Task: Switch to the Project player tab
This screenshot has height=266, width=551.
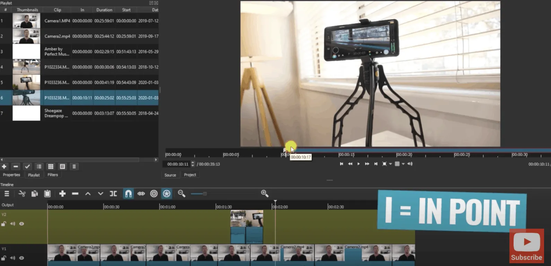Action: (190, 175)
